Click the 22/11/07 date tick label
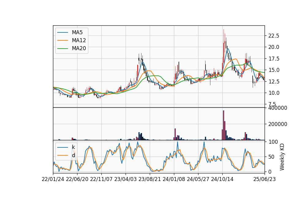 101,179
